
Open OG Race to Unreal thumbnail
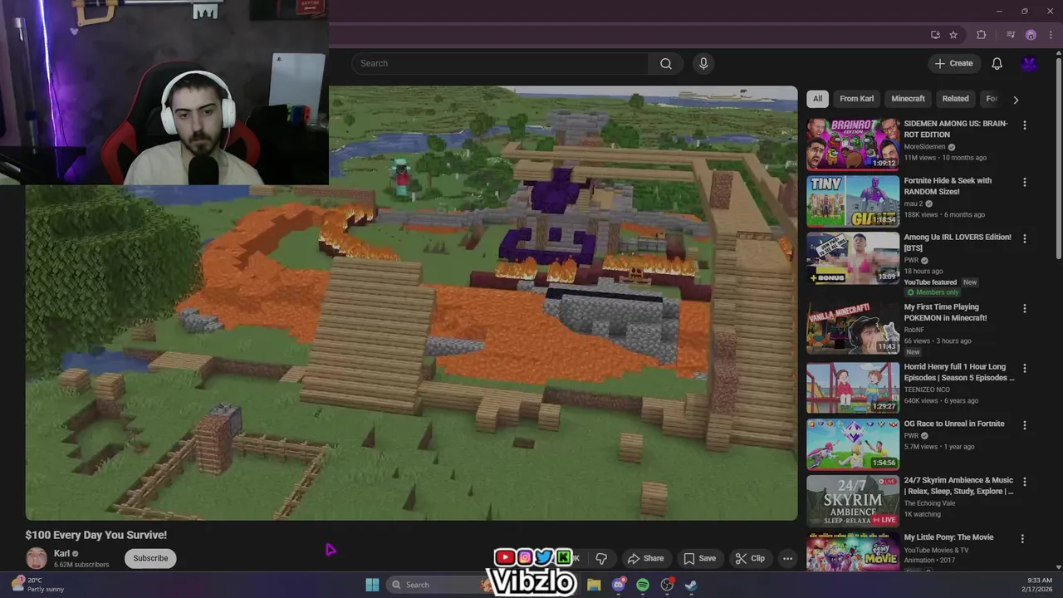click(x=853, y=444)
